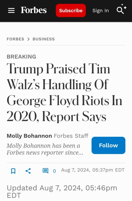Open the AI search magnifier icon

[x=121, y=9]
